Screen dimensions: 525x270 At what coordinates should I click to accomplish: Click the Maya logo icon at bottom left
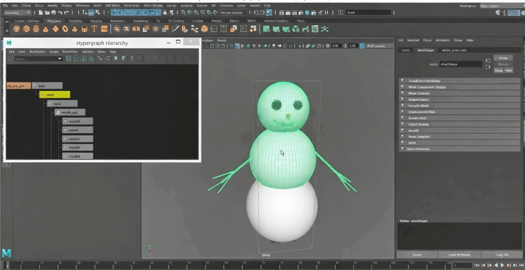(6, 253)
